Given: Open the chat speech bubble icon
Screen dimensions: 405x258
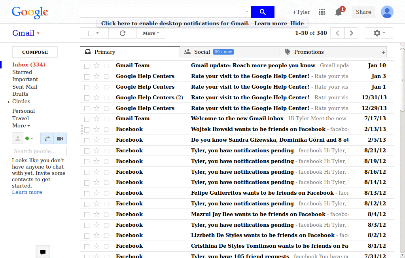Looking at the screenshot, I should [43, 252].
